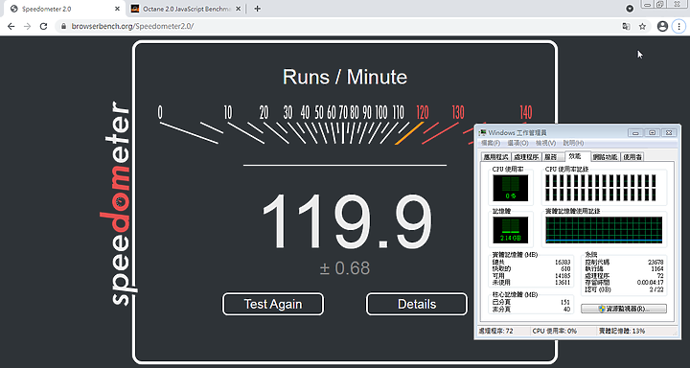Click the CPU usage history graph
Viewport: 690px width, 368px height.
click(601, 188)
